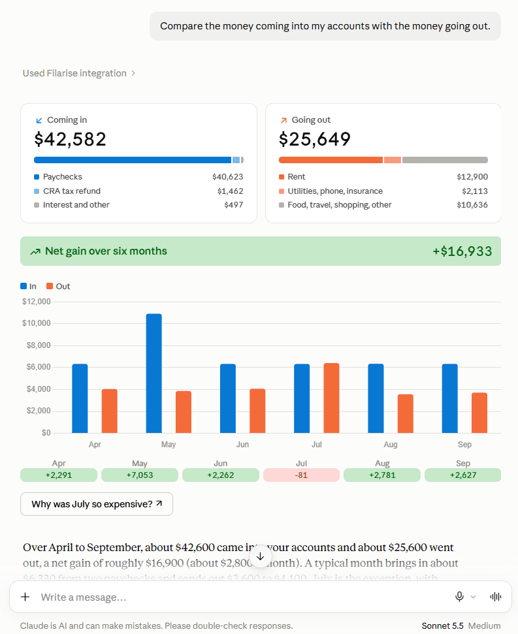Start voice mode with the waveform icon
518x634 pixels.
[x=495, y=597]
